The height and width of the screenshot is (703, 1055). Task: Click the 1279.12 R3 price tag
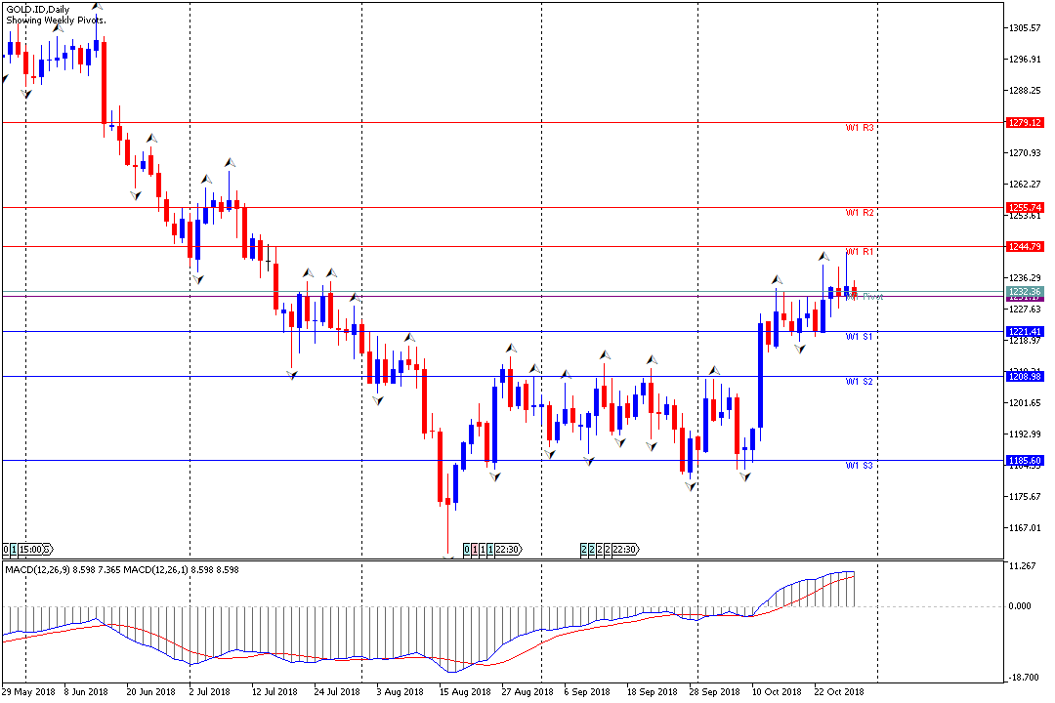(1025, 123)
